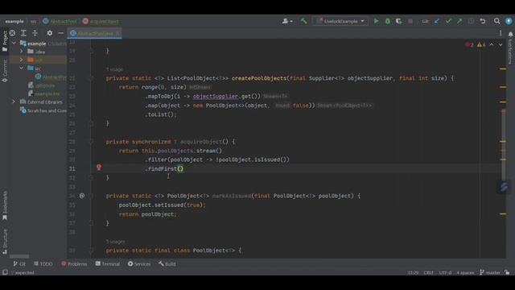
Task: Expand the orange out folder
Action: tap(22, 60)
